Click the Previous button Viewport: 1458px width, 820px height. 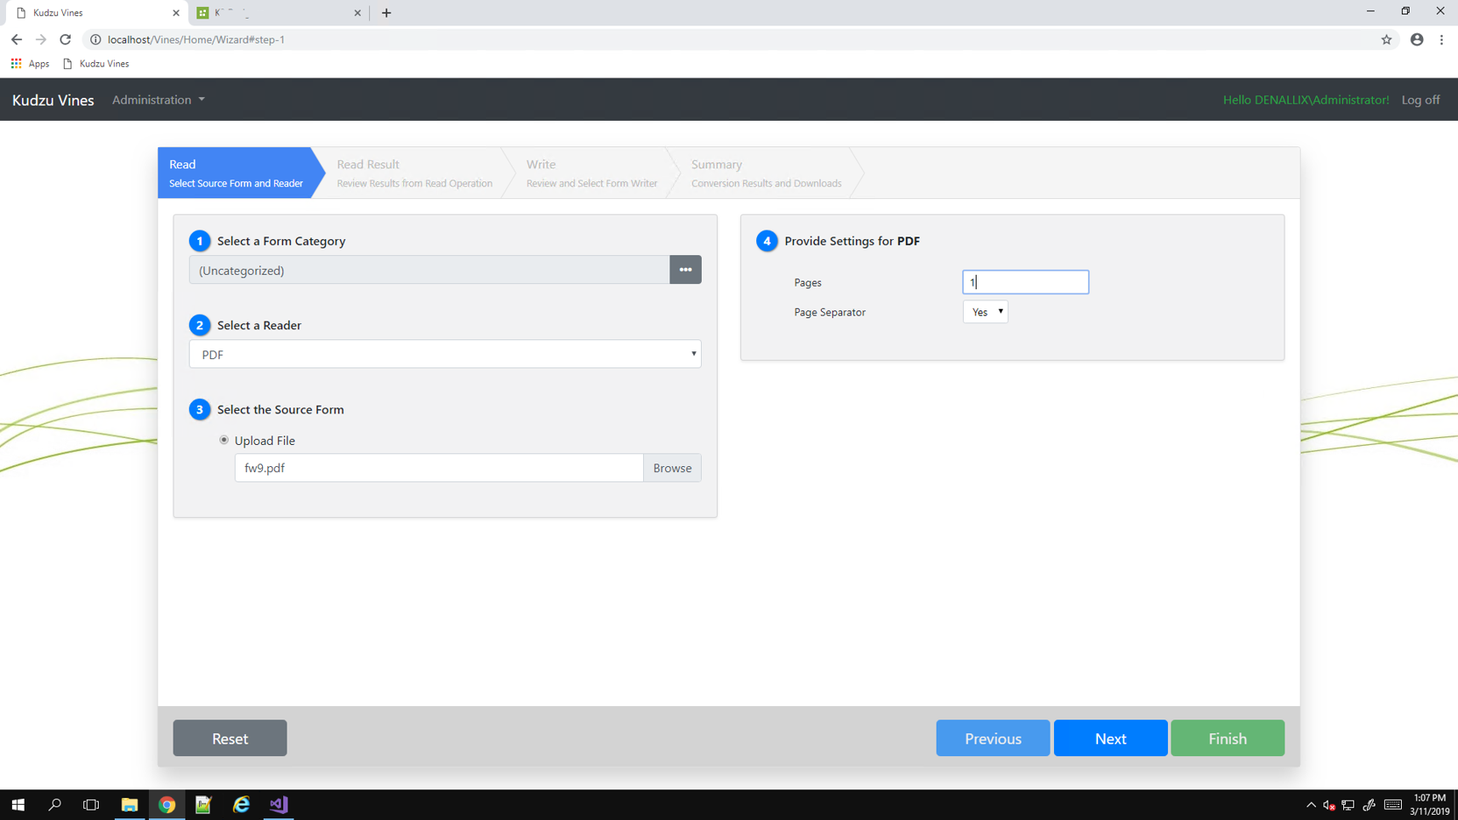click(x=993, y=738)
